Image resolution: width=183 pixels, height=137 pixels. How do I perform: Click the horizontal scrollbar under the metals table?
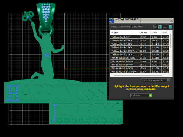pos(138,75)
